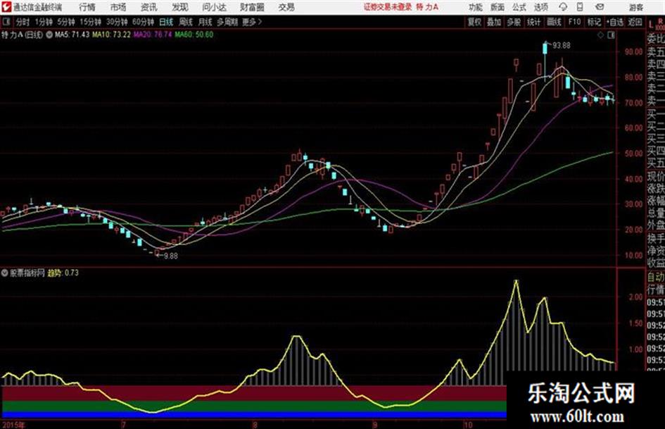The image size is (665, 429).
Task: Expand the 更多 > period list
Action: [252, 22]
